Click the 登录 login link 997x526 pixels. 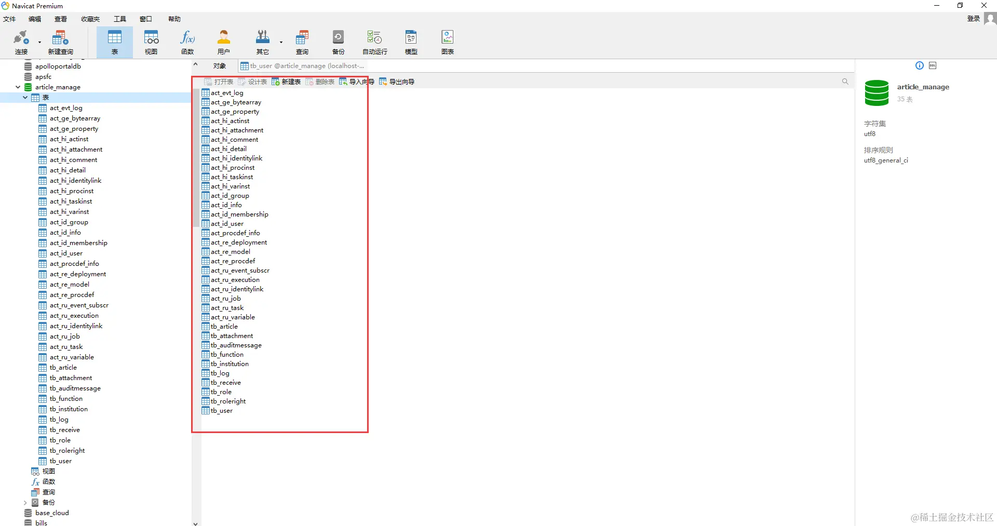973,19
